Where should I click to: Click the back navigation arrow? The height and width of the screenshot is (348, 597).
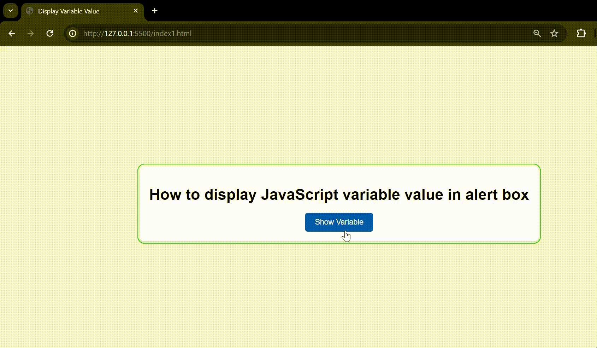click(x=12, y=33)
